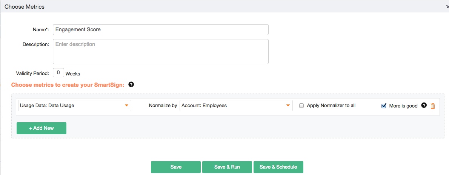Viewport: 449px width, 175px height.
Task: Delete the Data Usage metric row with trash icon
Action: (433, 106)
